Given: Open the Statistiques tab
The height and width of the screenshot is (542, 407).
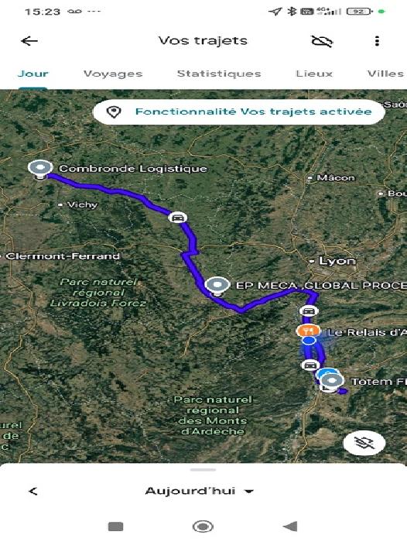Looking at the screenshot, I should pos(219,74).
